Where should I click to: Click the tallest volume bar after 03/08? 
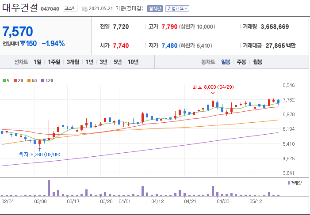(49, 188)
